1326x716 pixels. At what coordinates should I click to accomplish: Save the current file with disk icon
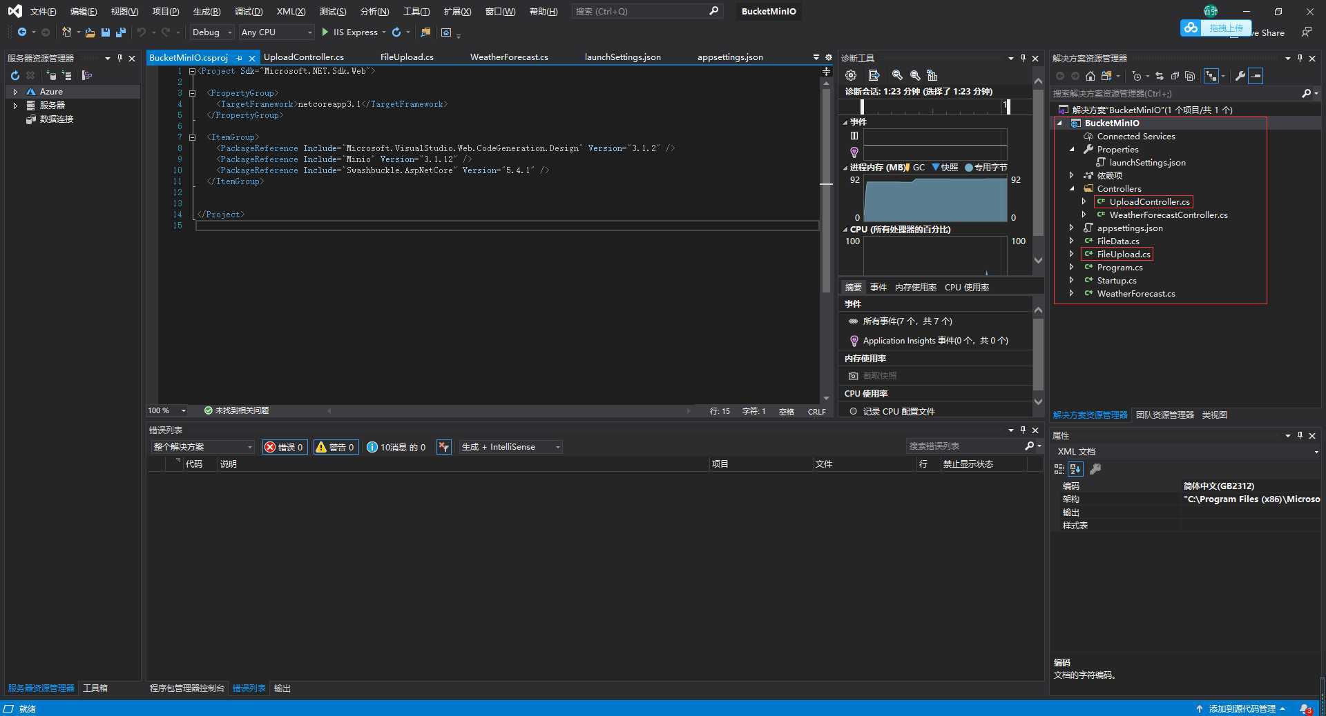pyautogui.click(x=105, y=32)
